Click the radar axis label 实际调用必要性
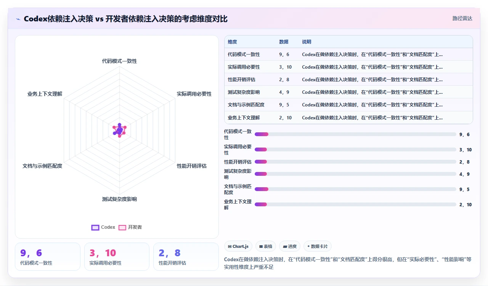Viewport: 488px width, 286px height. pos(194,94)
